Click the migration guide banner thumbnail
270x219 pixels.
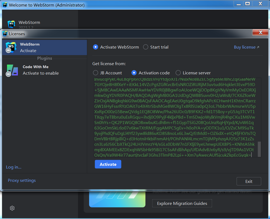(x=117, y=199)
